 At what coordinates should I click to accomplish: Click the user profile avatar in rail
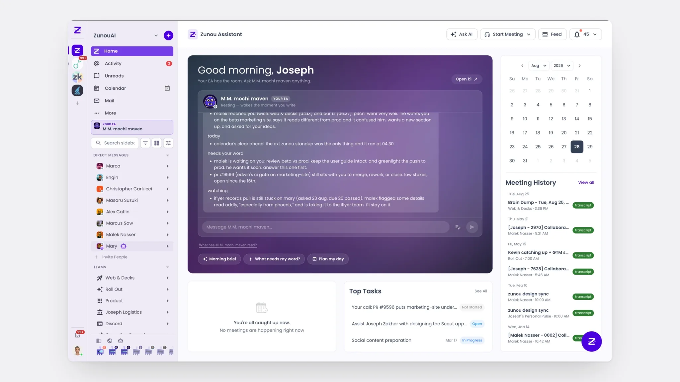coord(77,350)
